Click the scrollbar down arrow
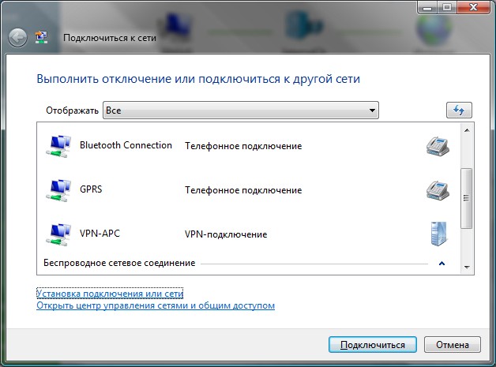 (x=467, y=268)
